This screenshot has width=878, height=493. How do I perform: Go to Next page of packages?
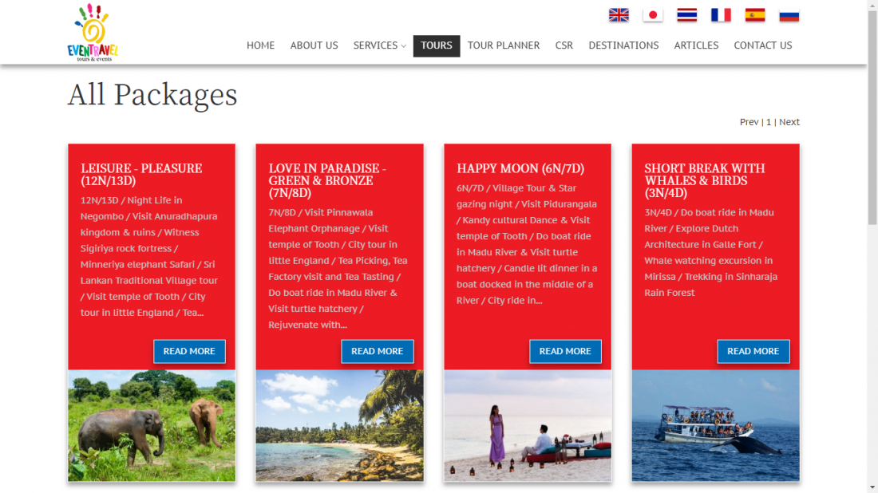point(789,122)
